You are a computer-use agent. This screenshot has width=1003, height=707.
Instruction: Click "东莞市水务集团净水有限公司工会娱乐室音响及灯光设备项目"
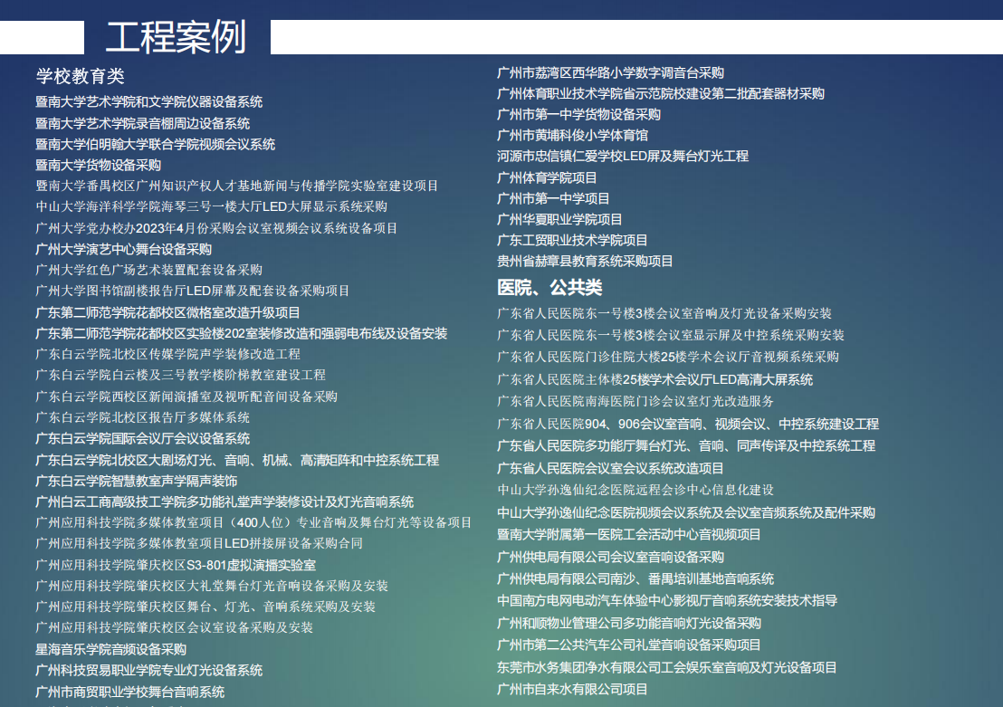point(667,668)
